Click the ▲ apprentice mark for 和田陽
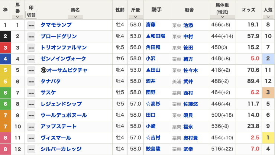Screen dimensions: 275x155 click(x=148, y=36)
